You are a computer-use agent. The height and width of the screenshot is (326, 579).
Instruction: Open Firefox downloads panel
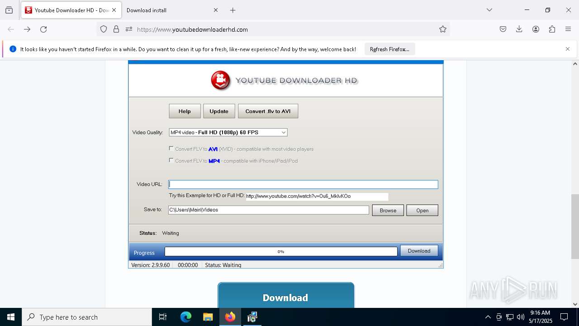[519, 29]
